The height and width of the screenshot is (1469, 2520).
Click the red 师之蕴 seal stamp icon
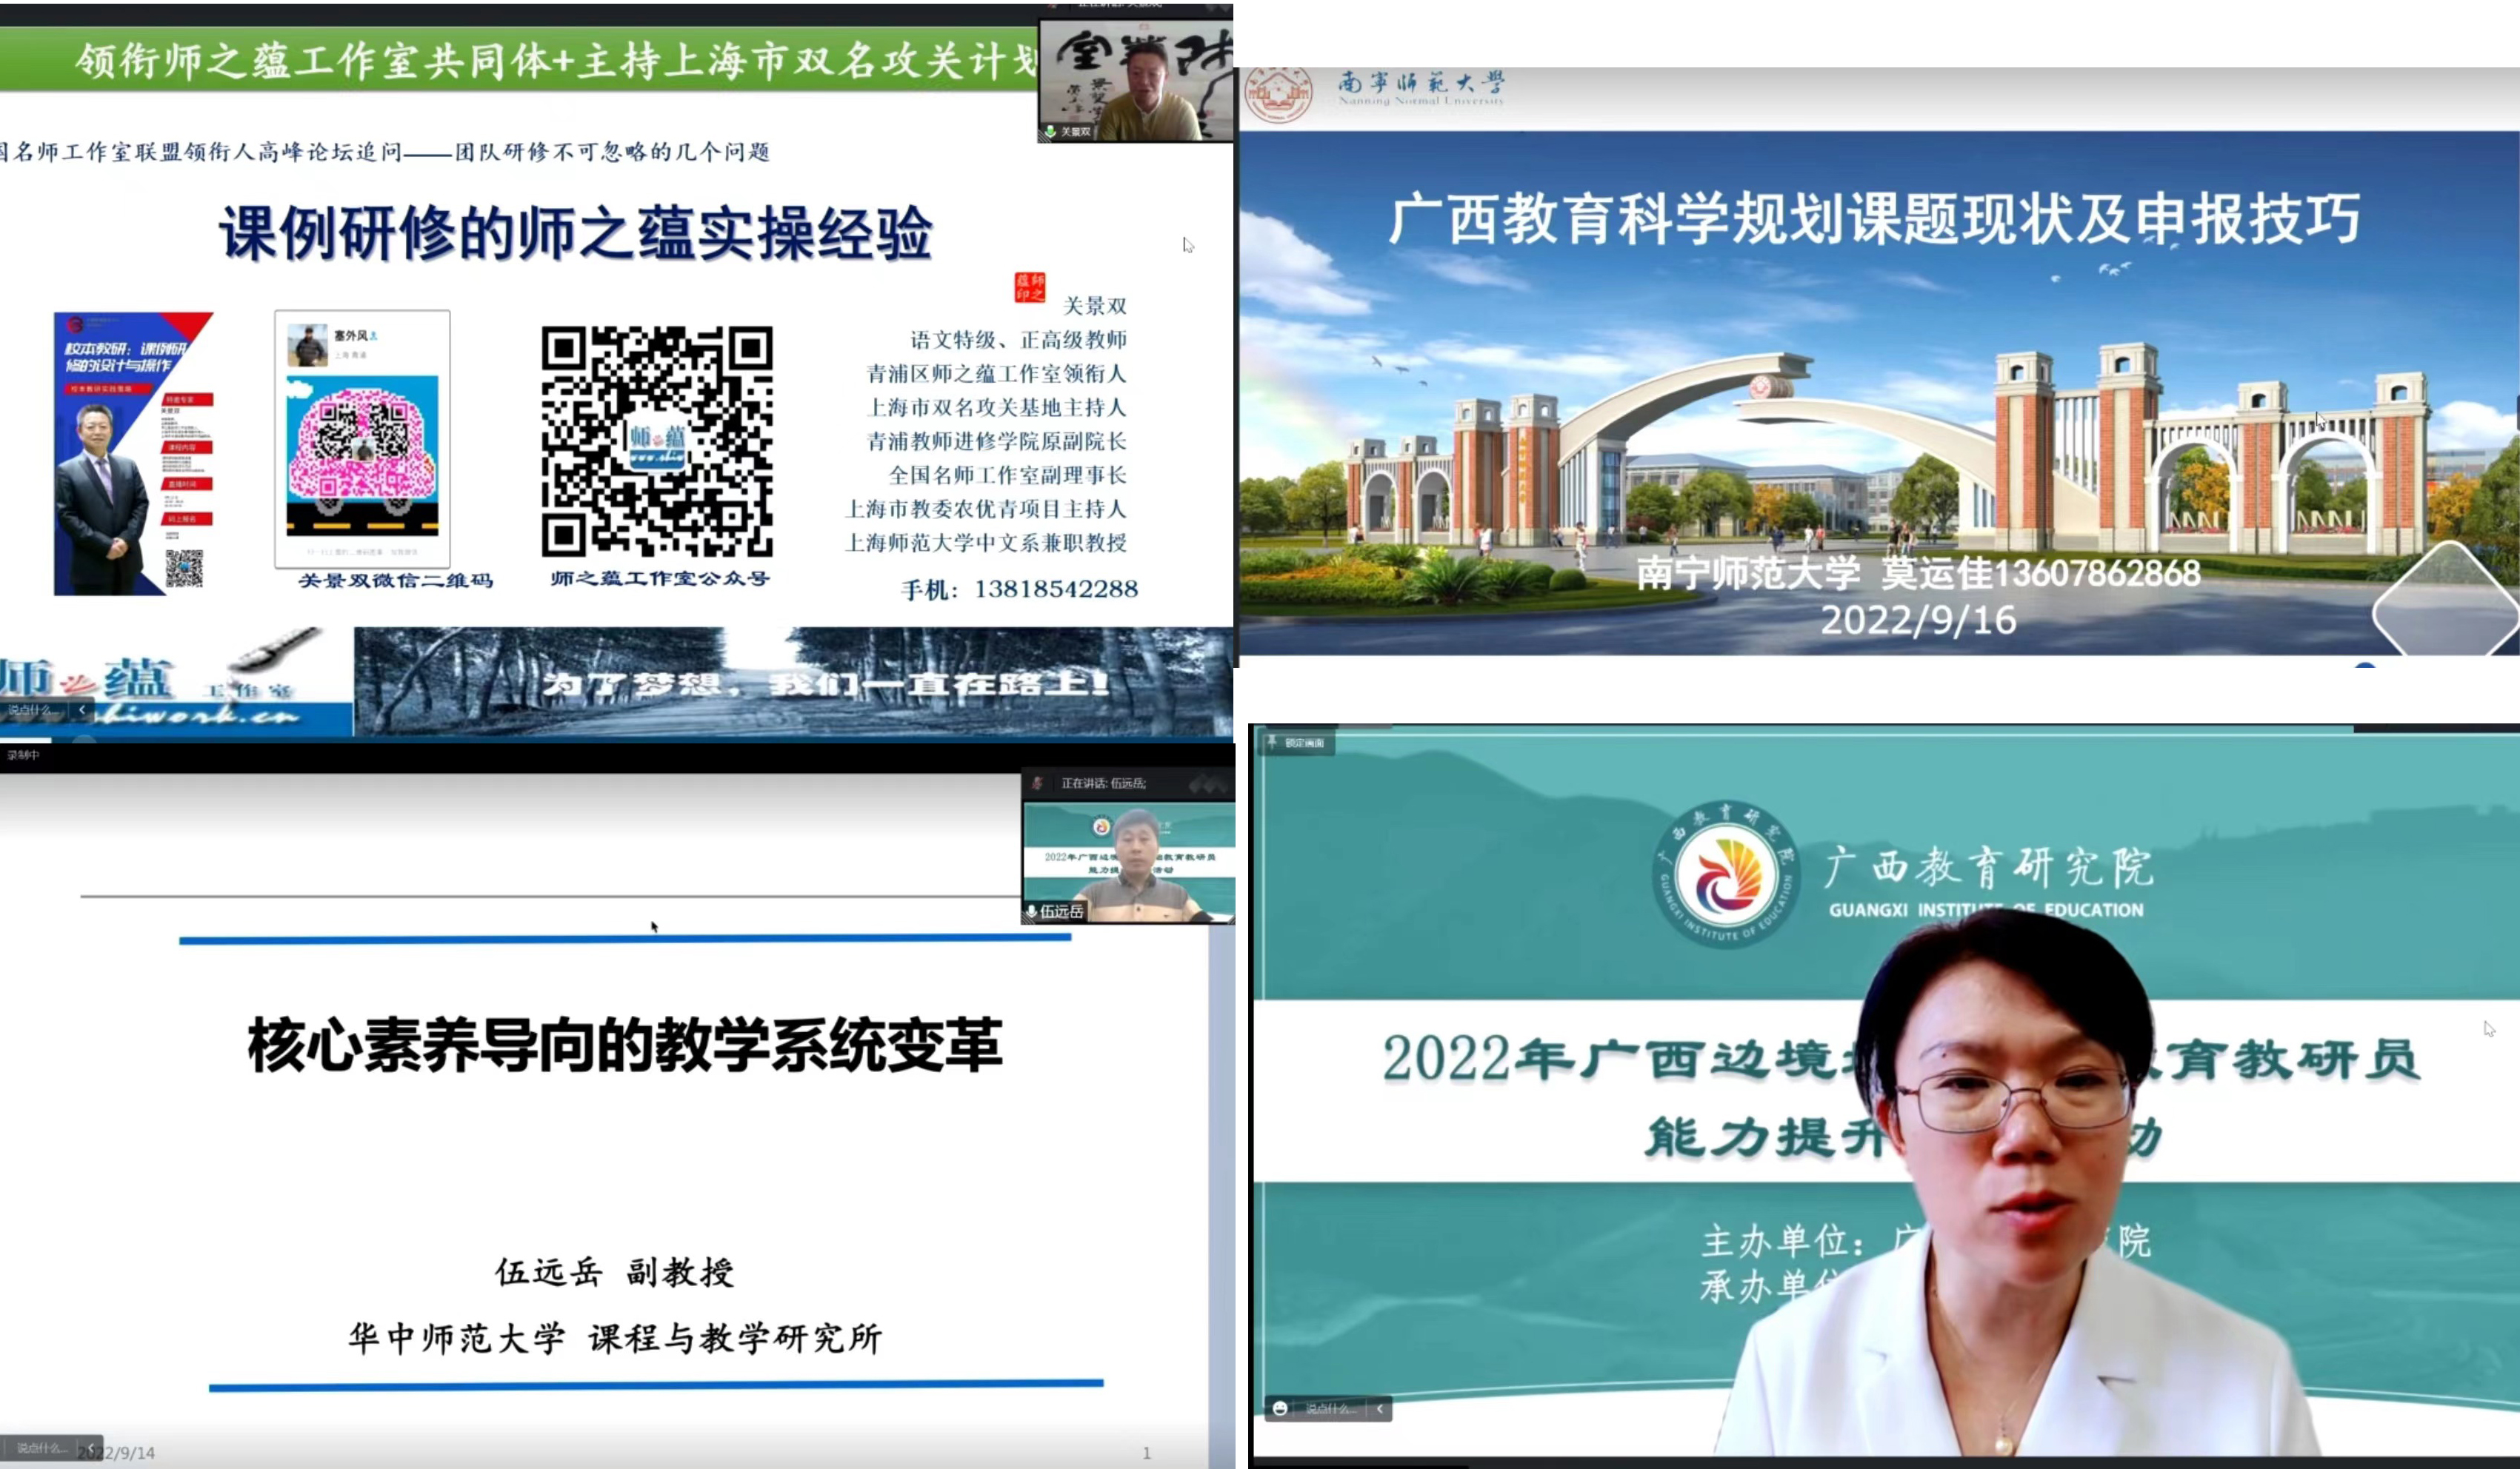(1029, 287)
